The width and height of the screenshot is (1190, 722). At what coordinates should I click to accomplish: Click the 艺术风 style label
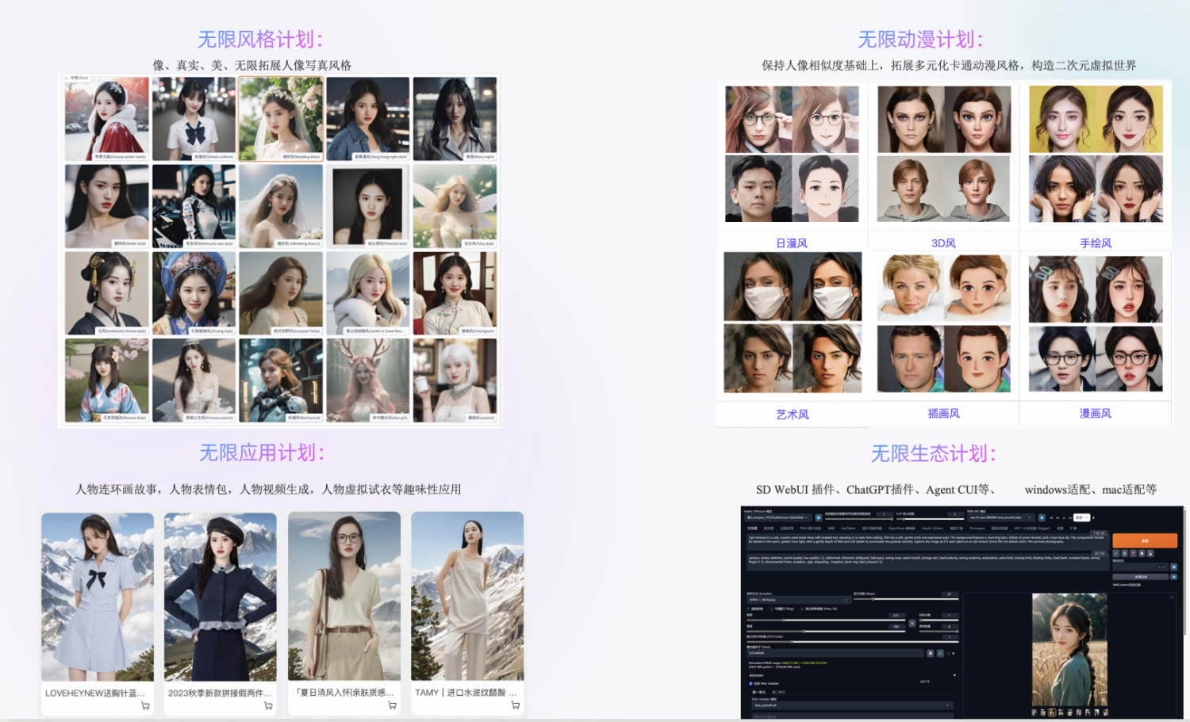click(792, 414)
